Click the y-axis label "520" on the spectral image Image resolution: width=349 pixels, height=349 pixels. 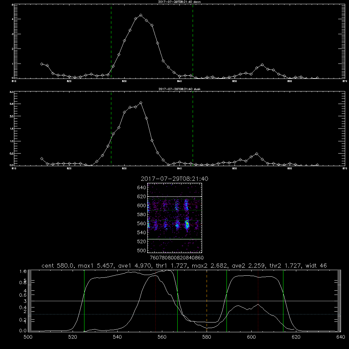tap(141, 242)
